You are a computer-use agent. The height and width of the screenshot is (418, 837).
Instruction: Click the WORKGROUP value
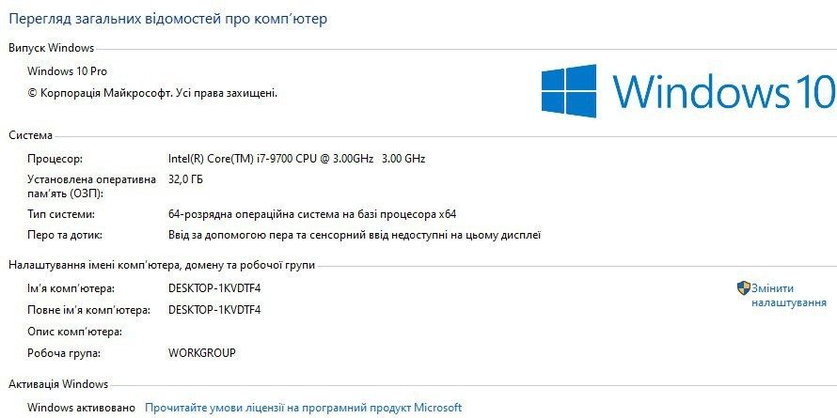tap(202, 353)
